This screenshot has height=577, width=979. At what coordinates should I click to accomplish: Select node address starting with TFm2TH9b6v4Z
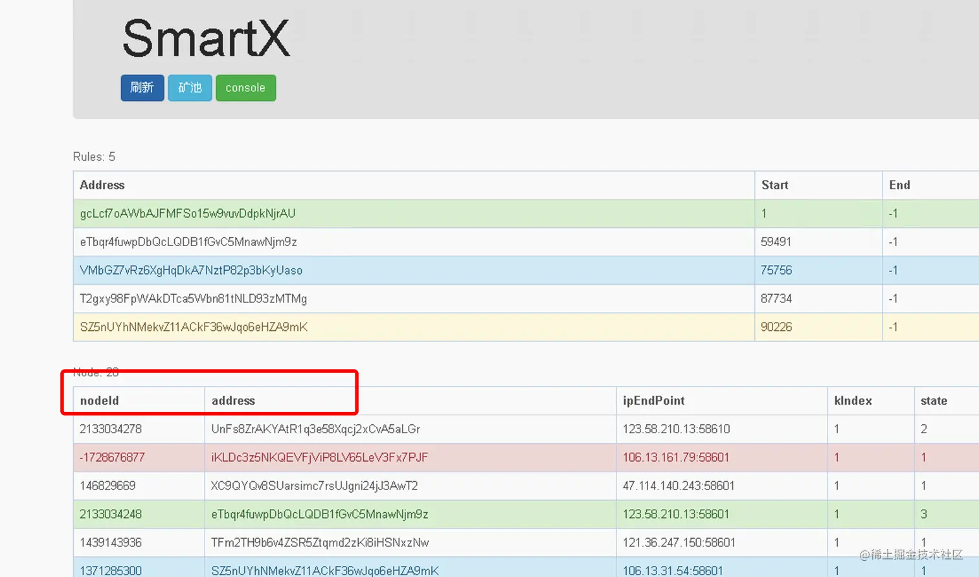tap(320, 543)
